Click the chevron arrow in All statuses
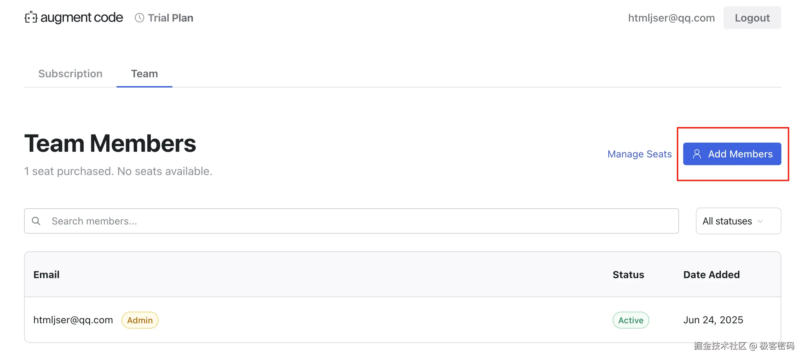The width and height of the screenshot is (804, 360). (760, 221)
